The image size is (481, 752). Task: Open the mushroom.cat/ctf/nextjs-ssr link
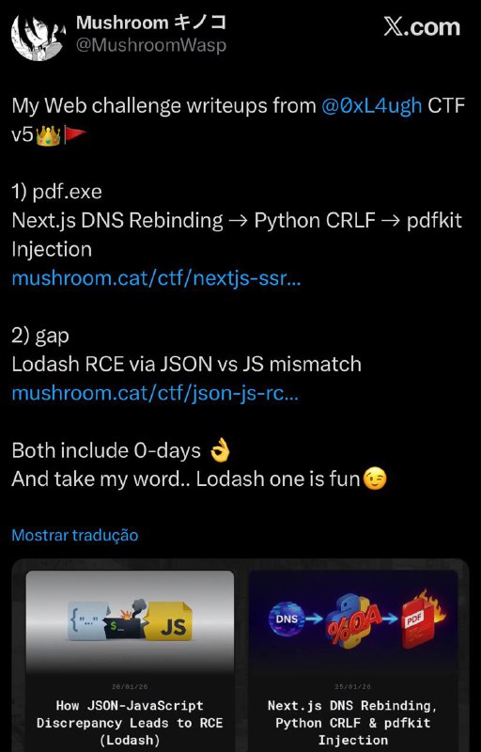pyautogui.click(x=156, y=278)
